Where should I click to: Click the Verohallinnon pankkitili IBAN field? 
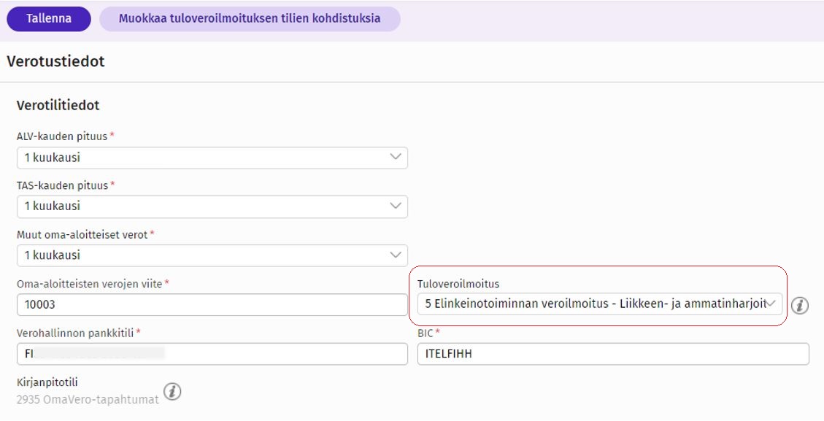(x=212, y=354)
